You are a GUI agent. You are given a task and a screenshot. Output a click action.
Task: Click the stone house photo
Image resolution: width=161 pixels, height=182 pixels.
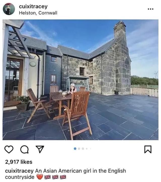click(x=80, y=80)
